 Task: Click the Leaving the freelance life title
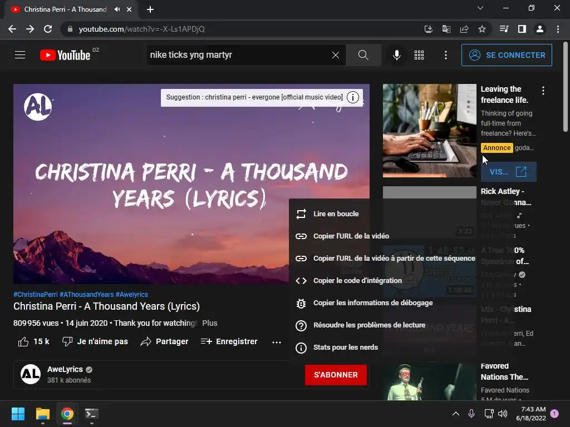click(x=504, y=95)
